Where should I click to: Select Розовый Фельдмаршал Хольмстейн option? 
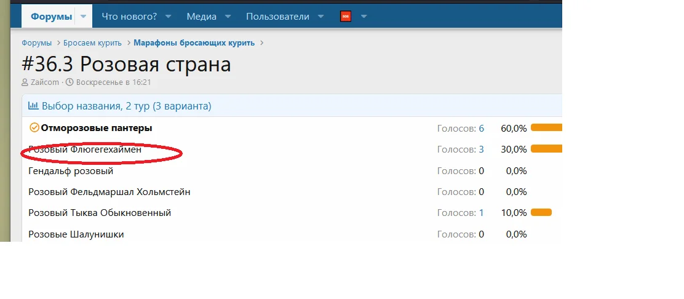[109, 192]
